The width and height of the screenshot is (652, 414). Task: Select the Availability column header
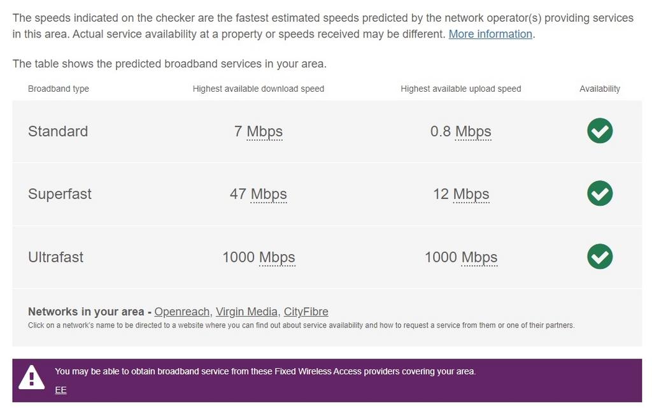[600, 89]
